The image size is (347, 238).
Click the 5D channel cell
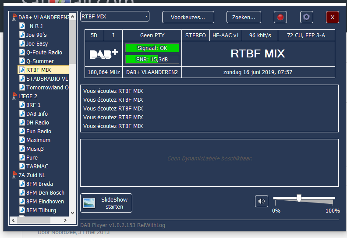(94, 36)
